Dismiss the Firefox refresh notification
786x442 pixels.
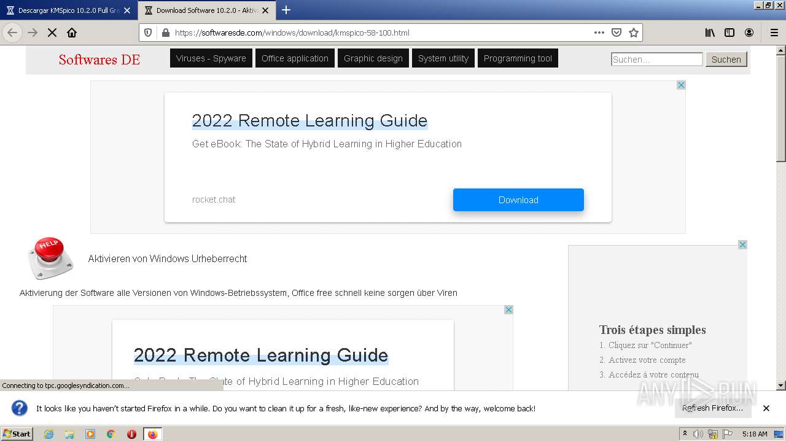click(x=766, y=408)
